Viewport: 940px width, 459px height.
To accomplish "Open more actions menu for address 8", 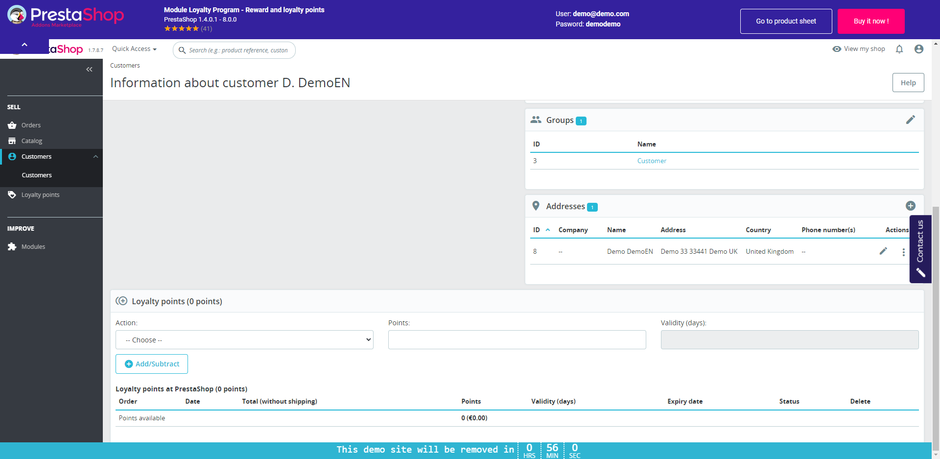I will 903,252.
